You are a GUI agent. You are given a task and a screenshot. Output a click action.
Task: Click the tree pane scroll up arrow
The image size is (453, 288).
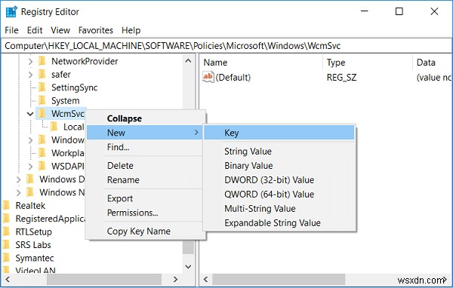click(188, 61)
